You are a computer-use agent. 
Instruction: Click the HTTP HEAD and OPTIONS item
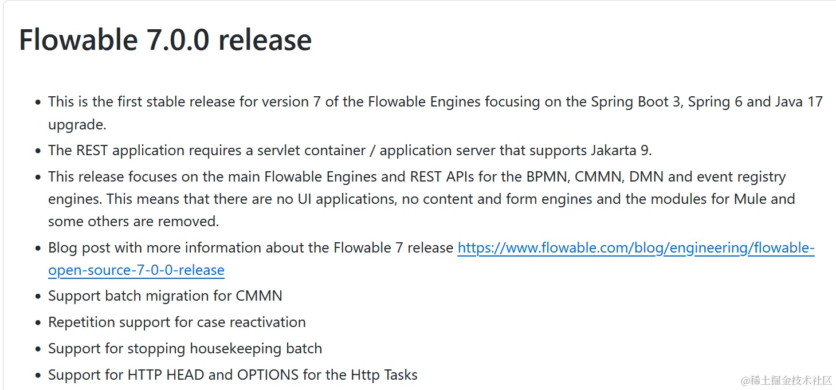tap(233, 375)
